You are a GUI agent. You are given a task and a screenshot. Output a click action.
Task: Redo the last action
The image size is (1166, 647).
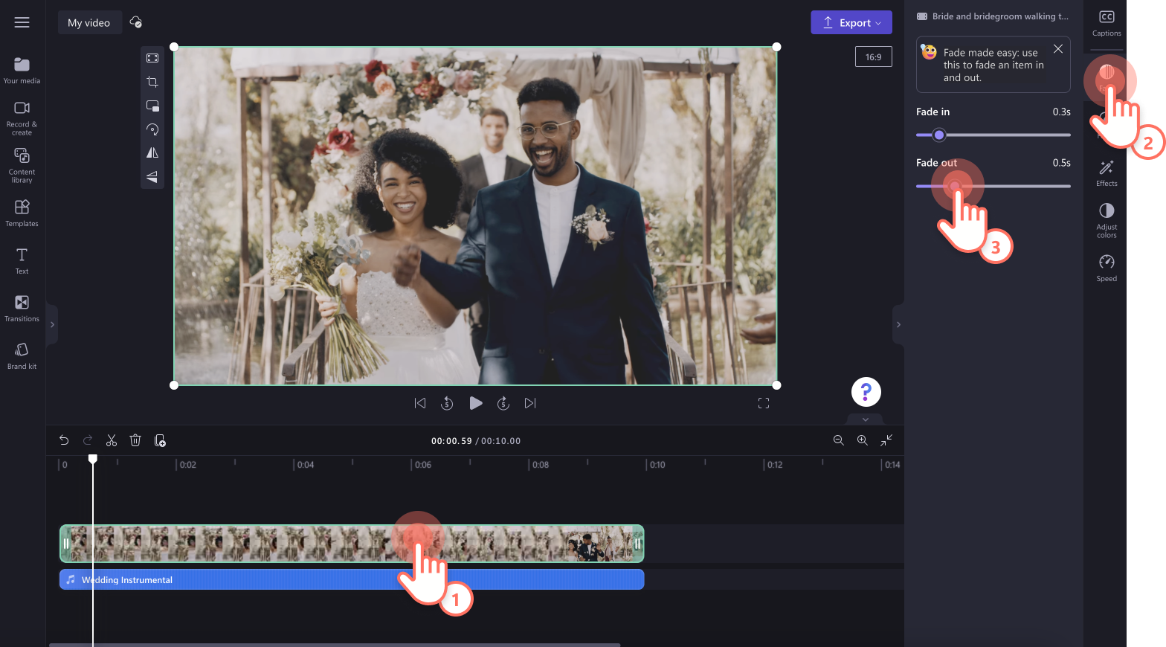88,440
